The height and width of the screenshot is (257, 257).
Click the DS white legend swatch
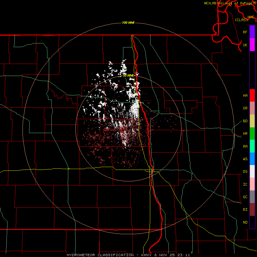click(x=252, y=171)
